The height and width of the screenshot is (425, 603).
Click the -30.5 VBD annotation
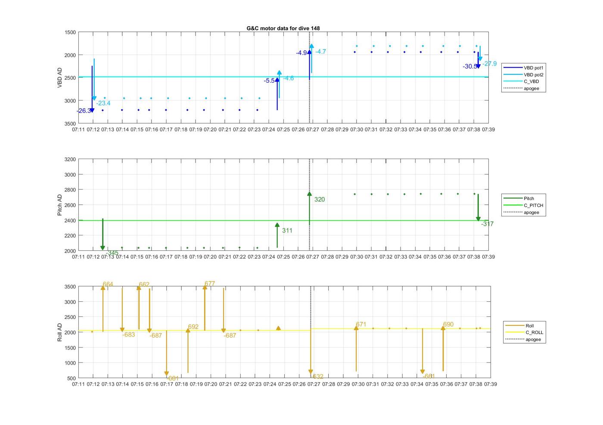(470, 66)
